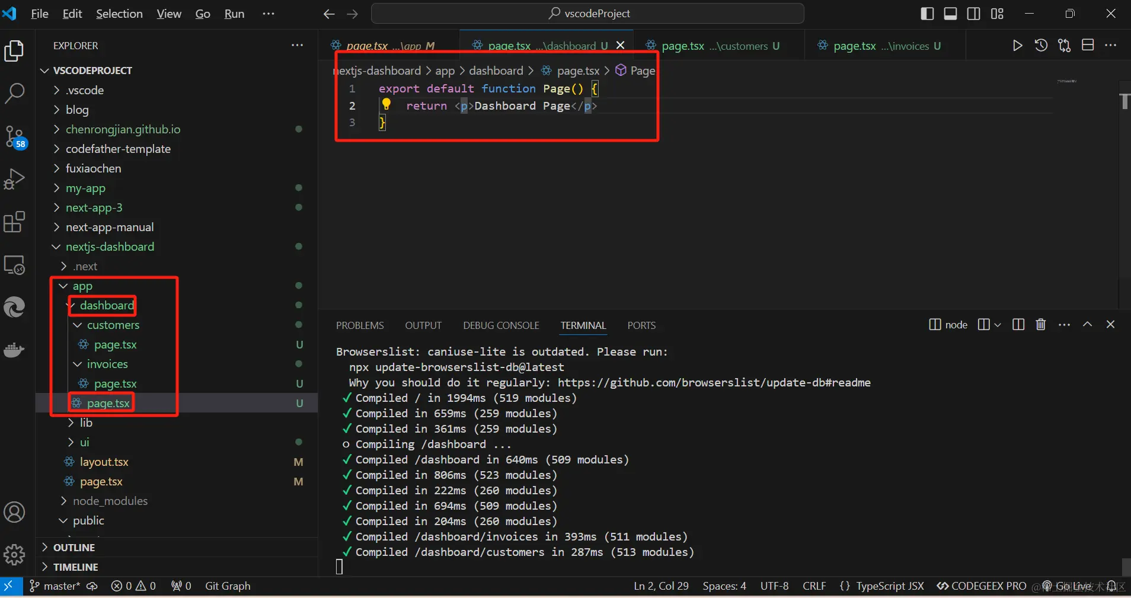Close the dashboard page.tsx tab
Image resolution: width=1131 pixels, height=598 pixels.
coord(620,46)
